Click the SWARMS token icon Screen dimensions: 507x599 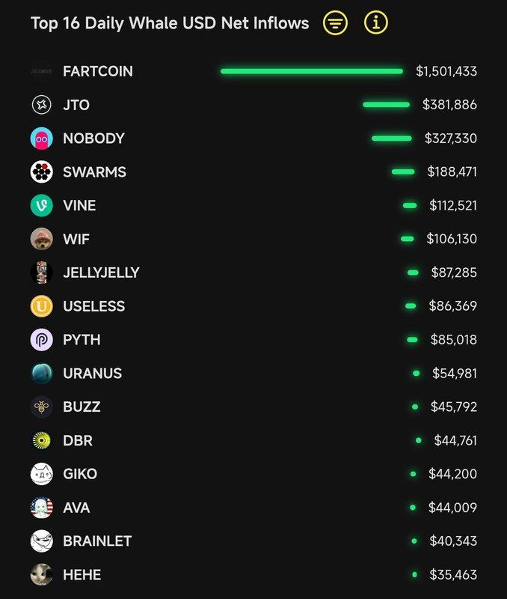point(41,172)
